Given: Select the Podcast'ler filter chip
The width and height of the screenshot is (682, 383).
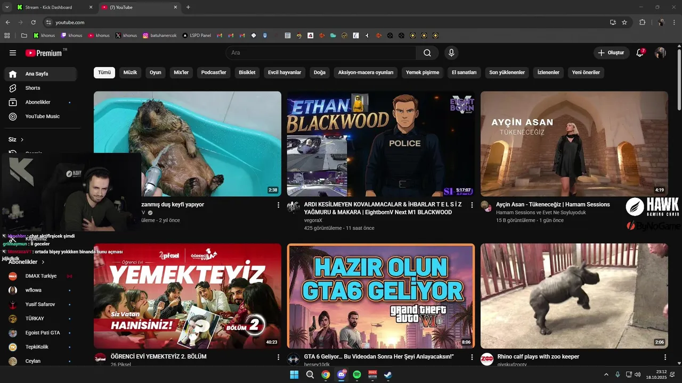Looking at the screenshot, I should 214,72.
